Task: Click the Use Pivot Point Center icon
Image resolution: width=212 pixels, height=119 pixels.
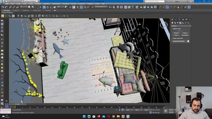Action: [66, 7]
